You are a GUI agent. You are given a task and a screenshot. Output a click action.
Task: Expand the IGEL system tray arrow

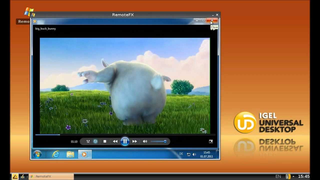[x=293, y=176]
